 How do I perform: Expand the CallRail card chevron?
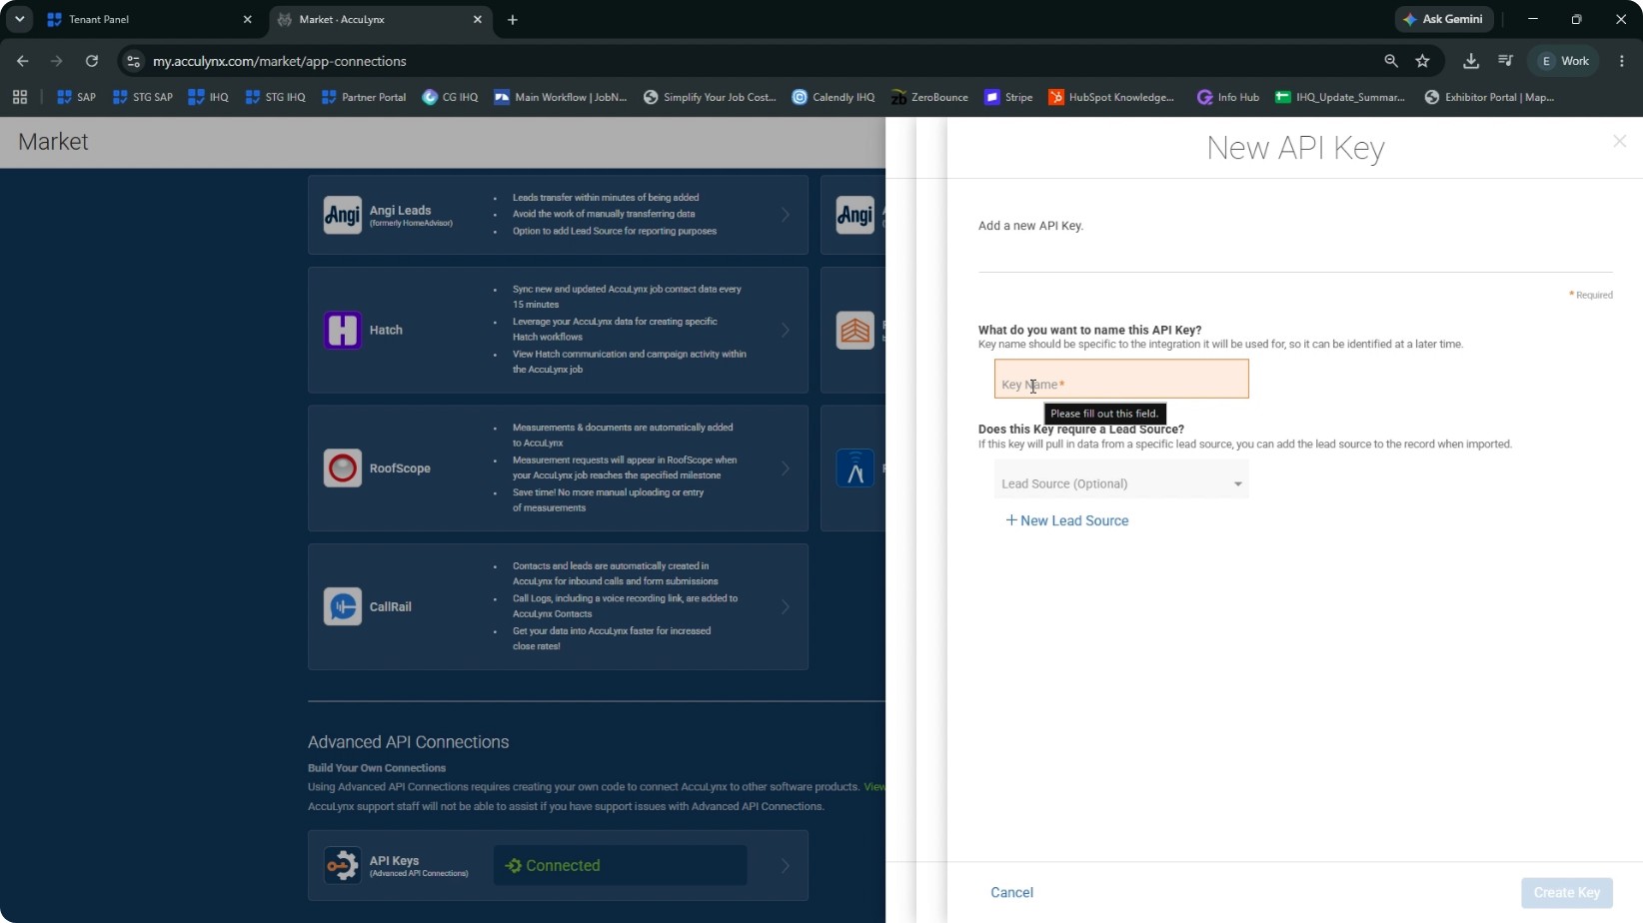786,606
